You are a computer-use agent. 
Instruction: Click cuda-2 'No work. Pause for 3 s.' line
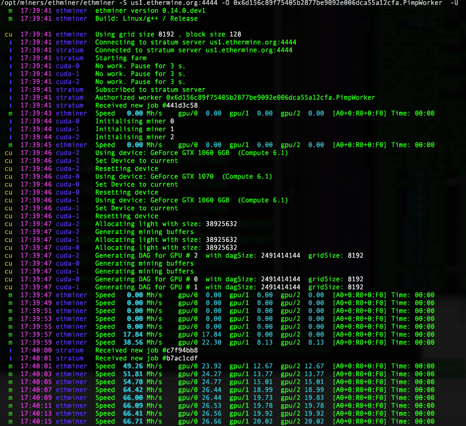point(140,82)
